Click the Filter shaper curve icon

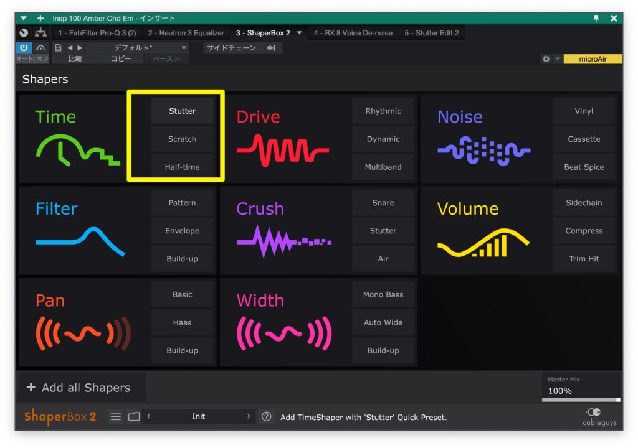pos(80,241)
